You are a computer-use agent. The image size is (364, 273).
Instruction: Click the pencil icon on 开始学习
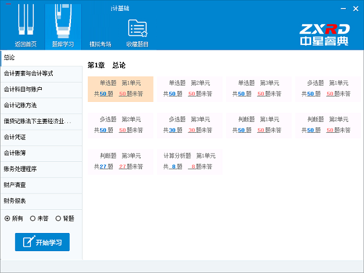(x=28, y=242)
